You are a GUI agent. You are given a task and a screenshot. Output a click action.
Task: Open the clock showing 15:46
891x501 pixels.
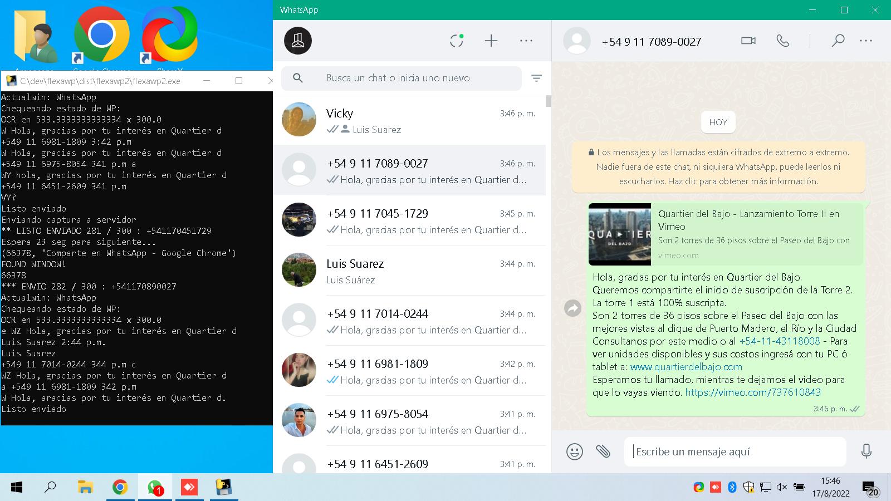click(x=830, y=487)
